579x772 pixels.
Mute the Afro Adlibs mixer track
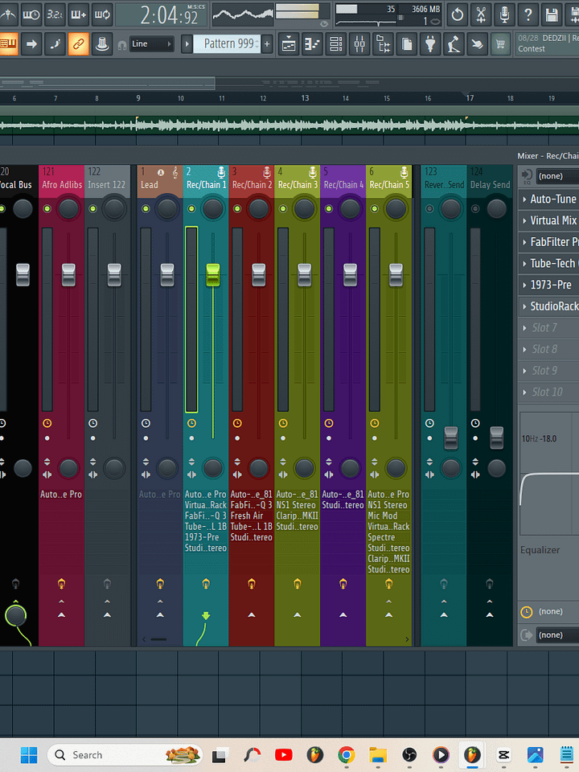click(x=47, y=209)
